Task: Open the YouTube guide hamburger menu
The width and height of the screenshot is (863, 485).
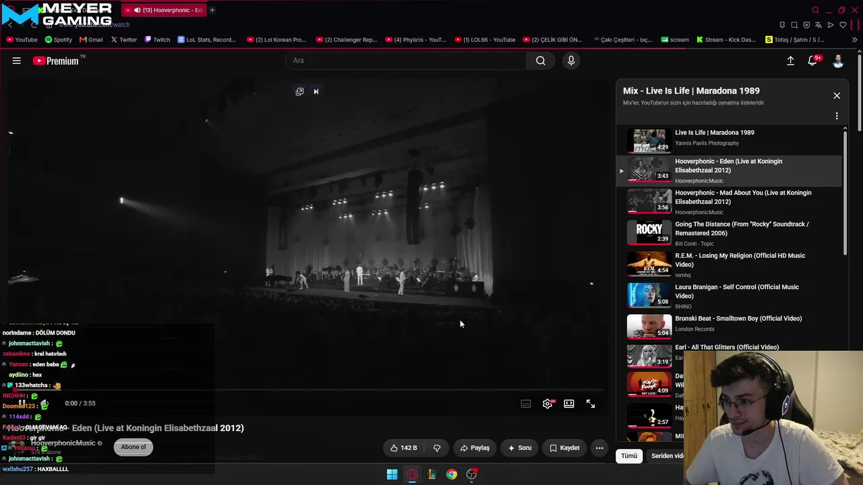Action: click(x=17, y=61)
